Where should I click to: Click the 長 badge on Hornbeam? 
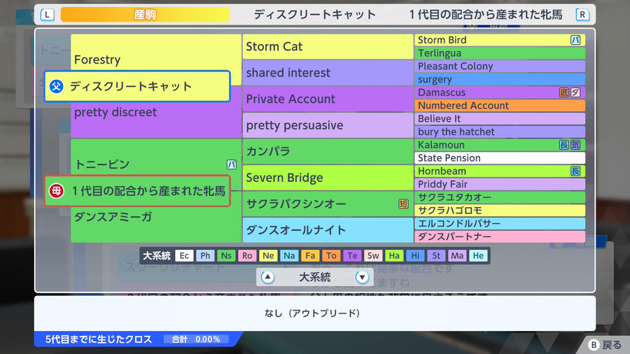(x=575, y=171)
